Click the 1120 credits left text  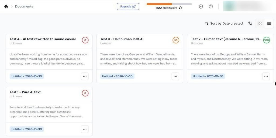point(166,8)
